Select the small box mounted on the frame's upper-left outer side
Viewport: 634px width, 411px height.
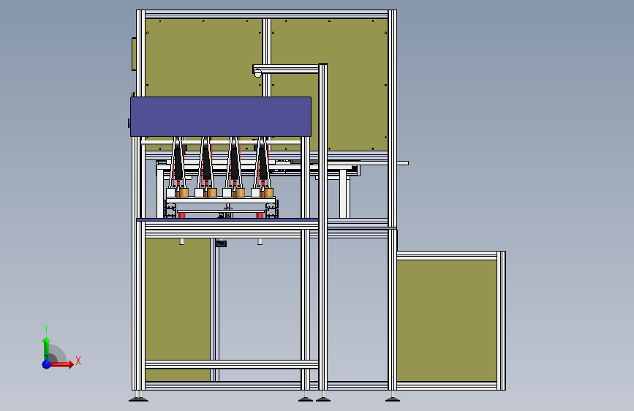[x=134, y=54]
